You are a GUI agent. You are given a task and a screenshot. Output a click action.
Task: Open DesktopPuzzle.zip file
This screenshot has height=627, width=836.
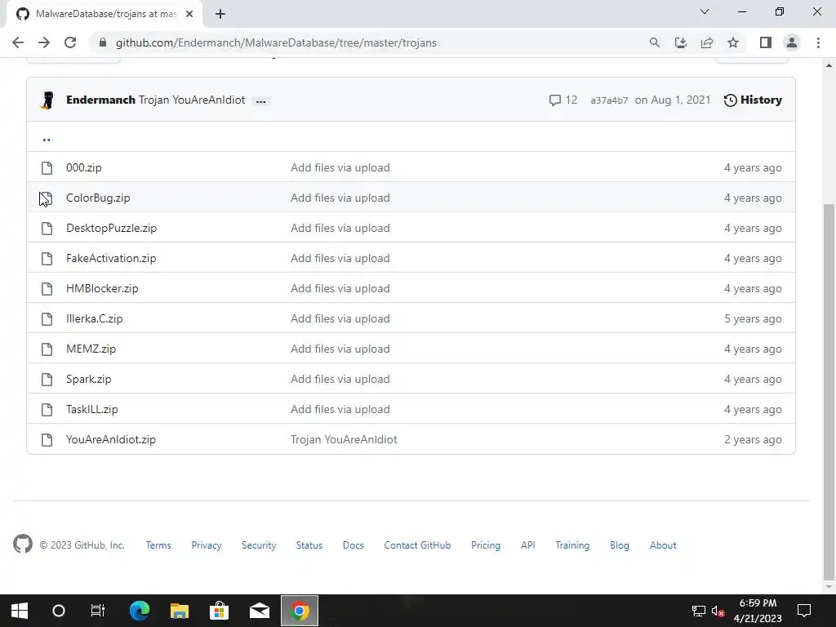coord(111,229)
